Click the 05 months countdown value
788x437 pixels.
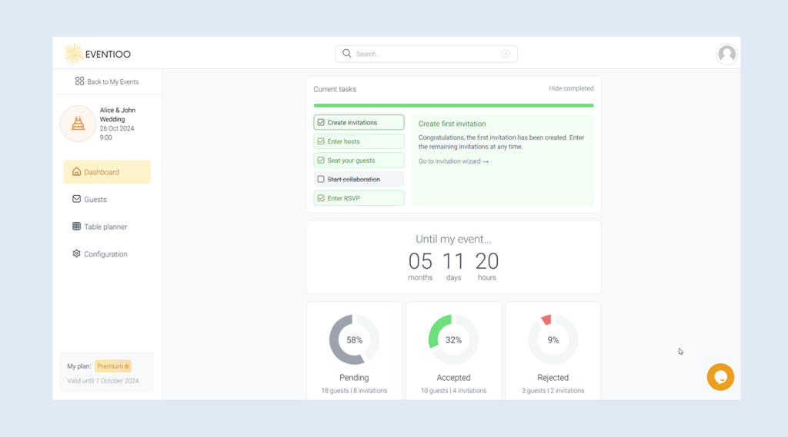[x=420, y=261]
